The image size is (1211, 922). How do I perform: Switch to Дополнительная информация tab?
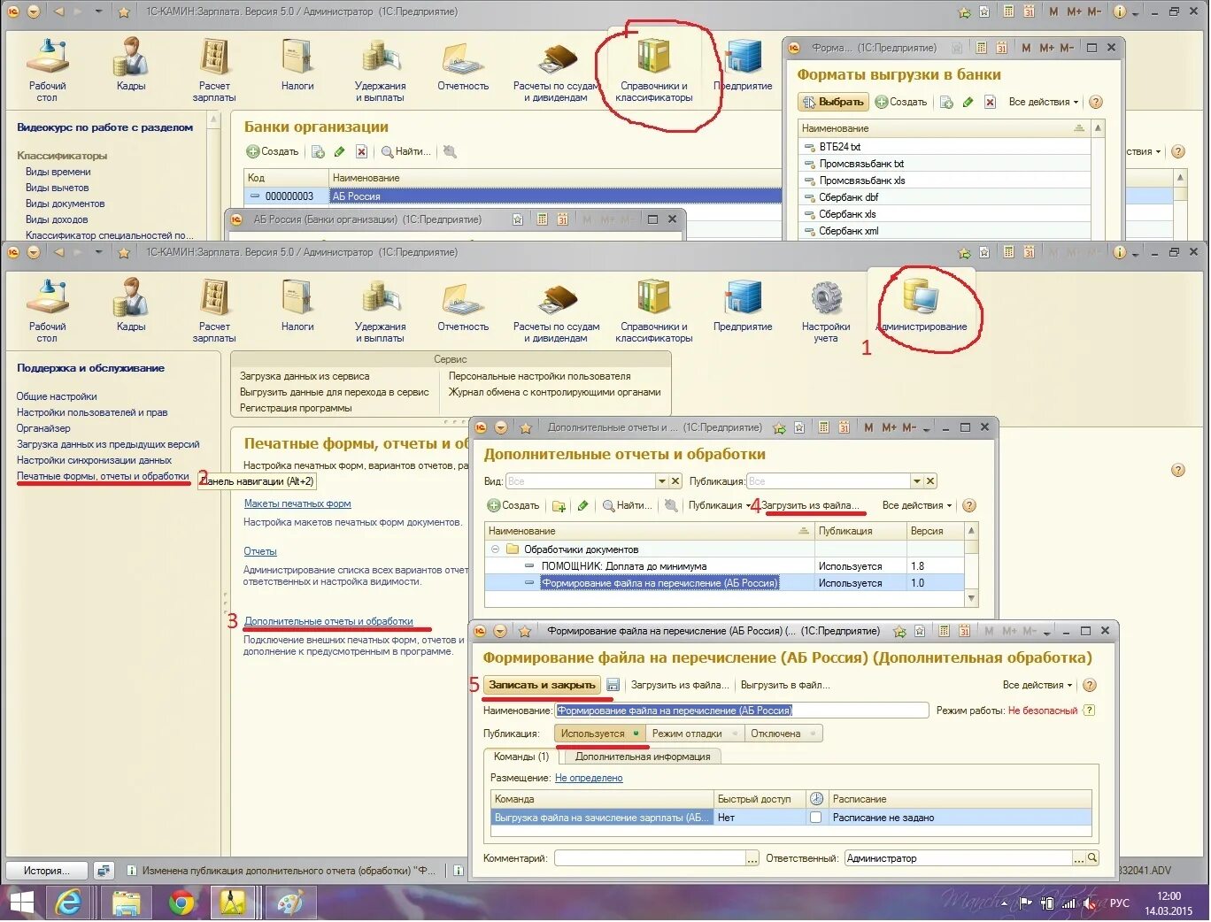tap(643, 757)
